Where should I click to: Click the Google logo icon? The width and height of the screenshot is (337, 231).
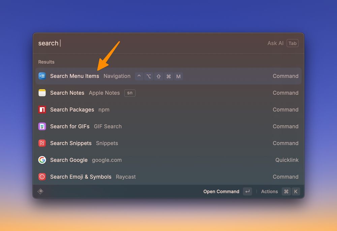tap(42, 160)
